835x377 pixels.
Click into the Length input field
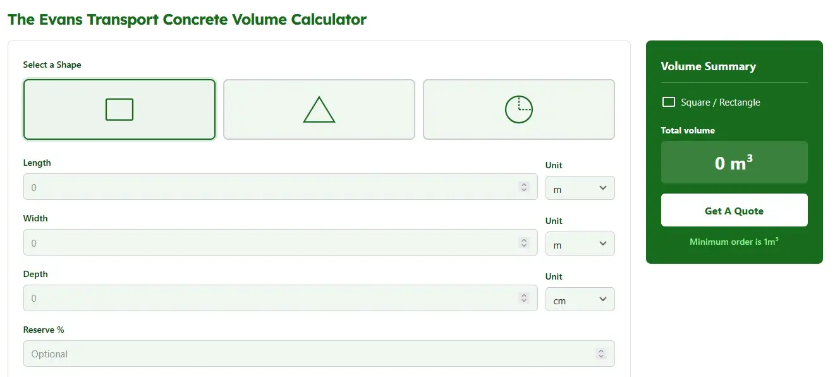pyautogui.click(x=272, y=187)
